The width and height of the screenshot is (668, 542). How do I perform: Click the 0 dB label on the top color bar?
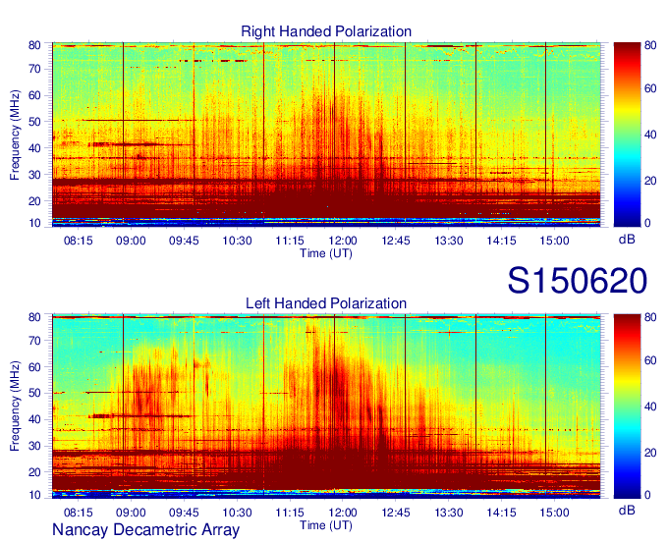click(x=647, y=223)
